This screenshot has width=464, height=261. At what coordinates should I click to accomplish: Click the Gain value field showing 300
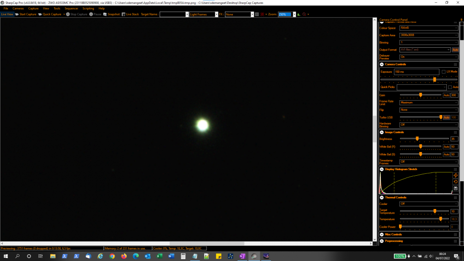454,95
